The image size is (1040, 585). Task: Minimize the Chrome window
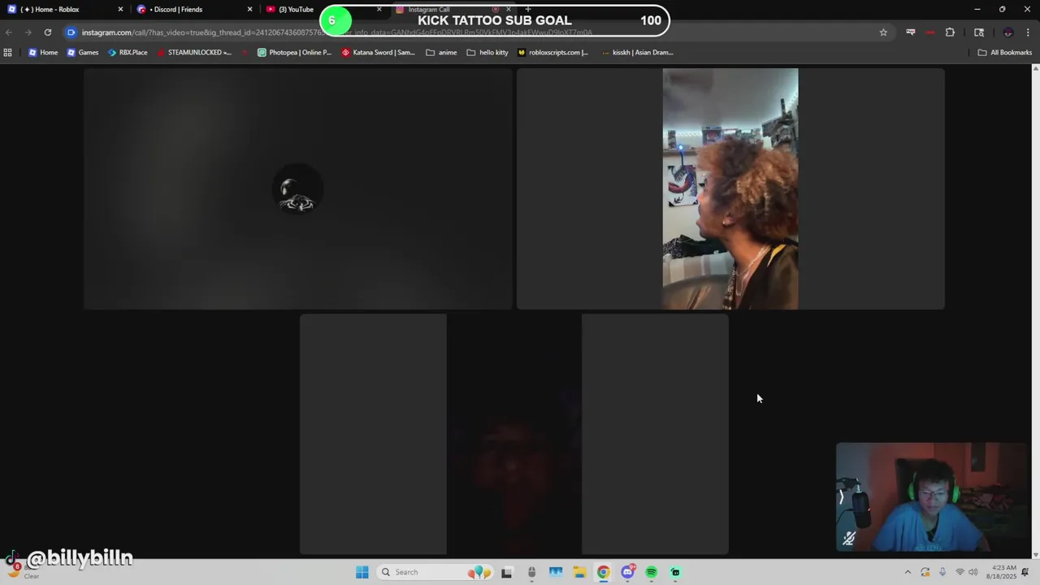[x=977, y=10]
